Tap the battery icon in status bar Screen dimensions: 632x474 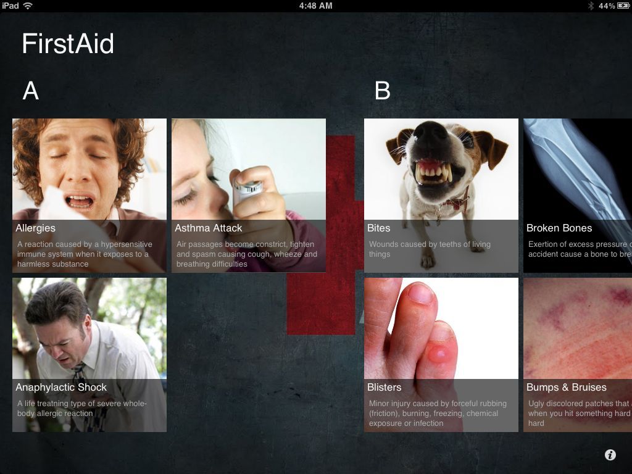[623, 6]
